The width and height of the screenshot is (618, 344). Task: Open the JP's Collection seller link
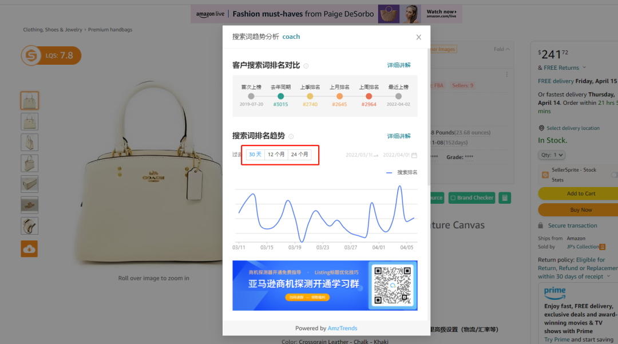(583, 247)
